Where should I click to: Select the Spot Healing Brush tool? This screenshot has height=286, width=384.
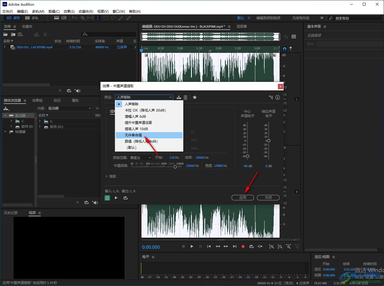click(128, 18)
